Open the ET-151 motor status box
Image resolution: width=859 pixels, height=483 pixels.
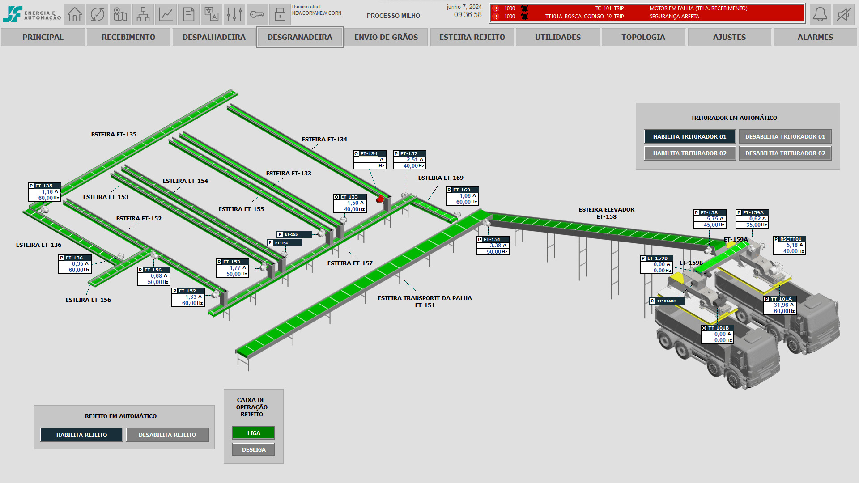[493, 246]
